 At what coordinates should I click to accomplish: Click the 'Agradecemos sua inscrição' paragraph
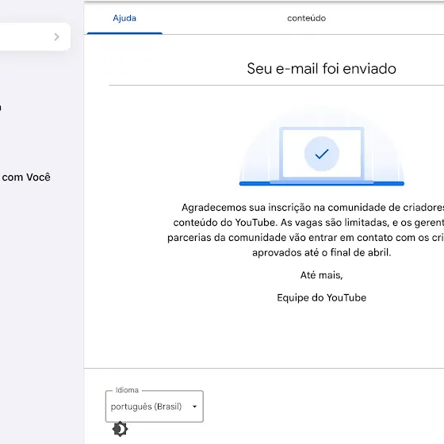pyautogui.click(x=306, y=230)
